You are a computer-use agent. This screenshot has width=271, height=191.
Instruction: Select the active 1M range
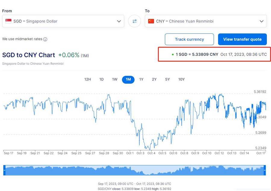(128, 80)
